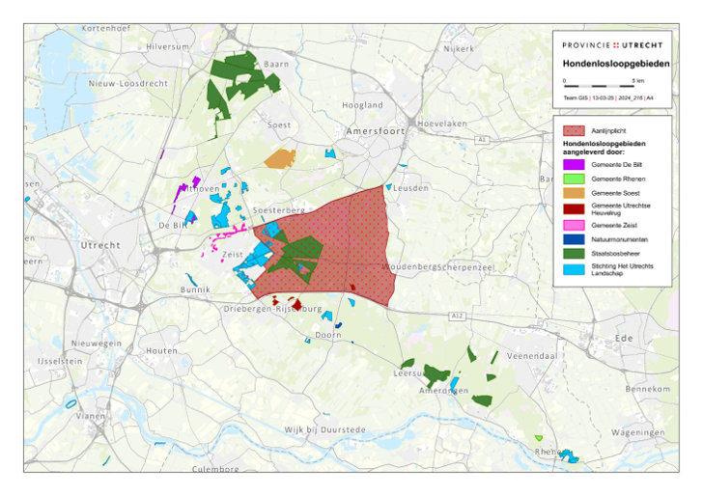Screen dimensions: 703x496
Task: Click the 'Nijkerk' town label
Action: 459,49
